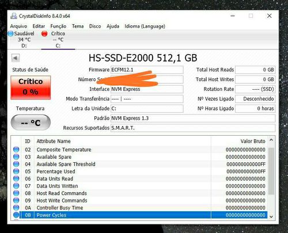
Task: Close the CrystalDiskInfo window
Action: point(270,16)
